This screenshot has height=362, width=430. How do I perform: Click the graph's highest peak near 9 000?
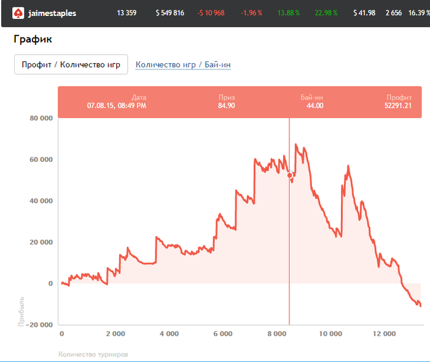pos(295,144)
